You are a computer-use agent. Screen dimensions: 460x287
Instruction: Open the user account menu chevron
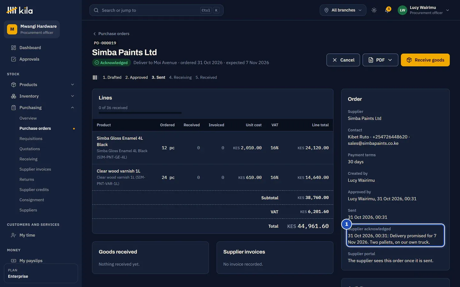(448, 10)
